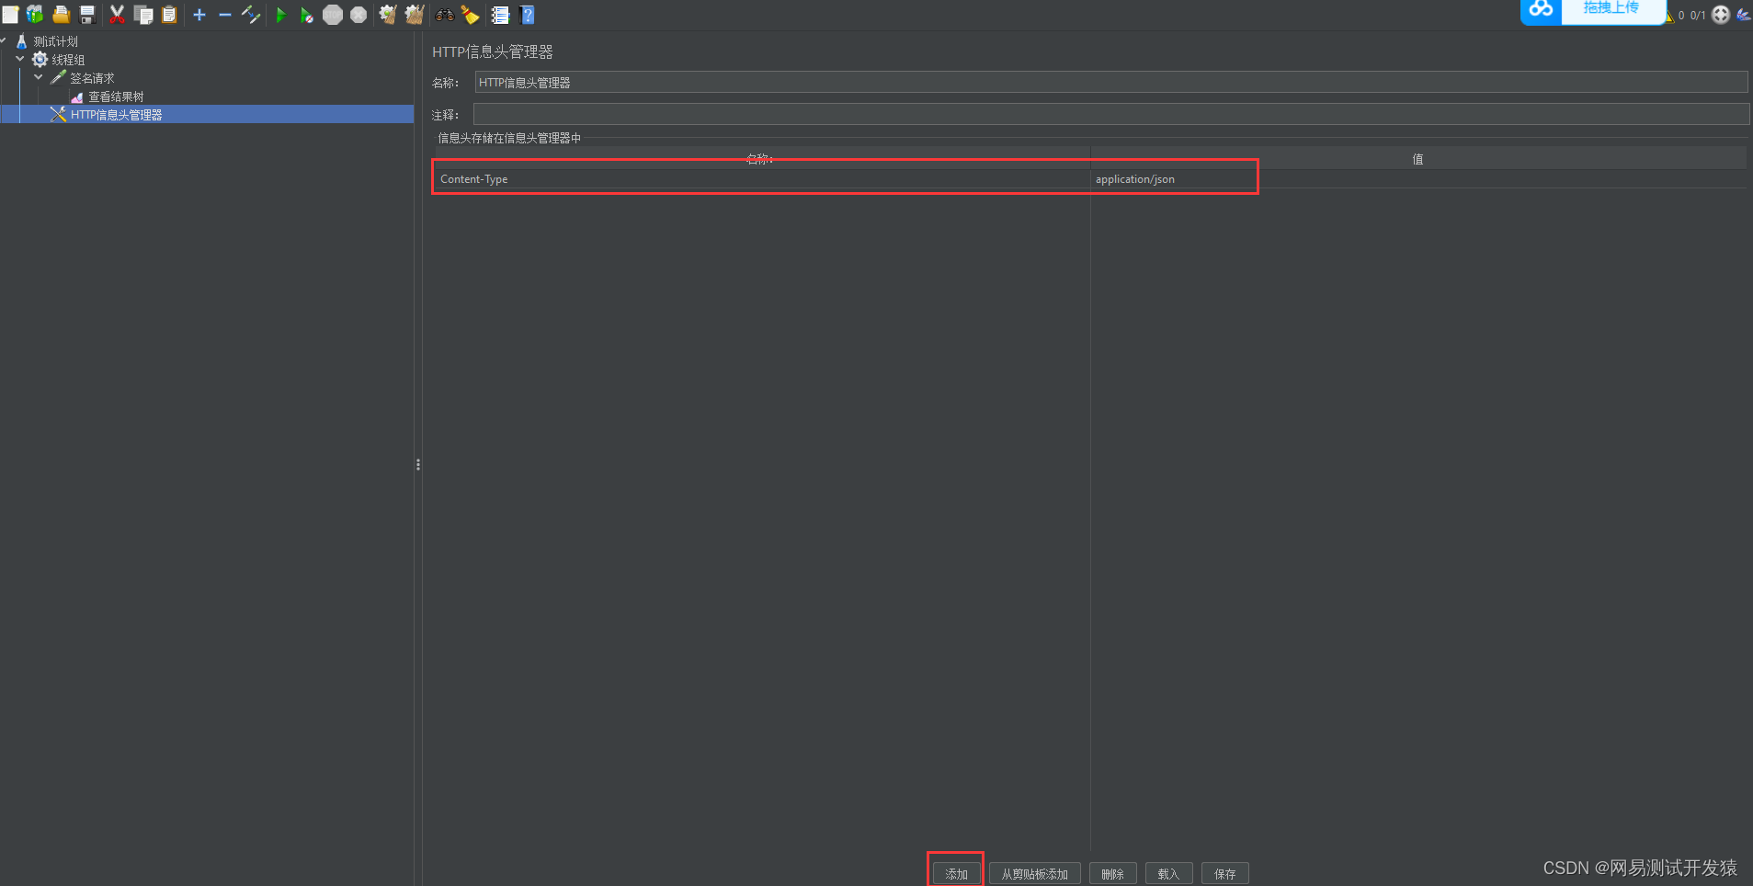Click into the 注释 comment field
The height and width of the screenshot is (886, 1753).
click(1110, 114)
